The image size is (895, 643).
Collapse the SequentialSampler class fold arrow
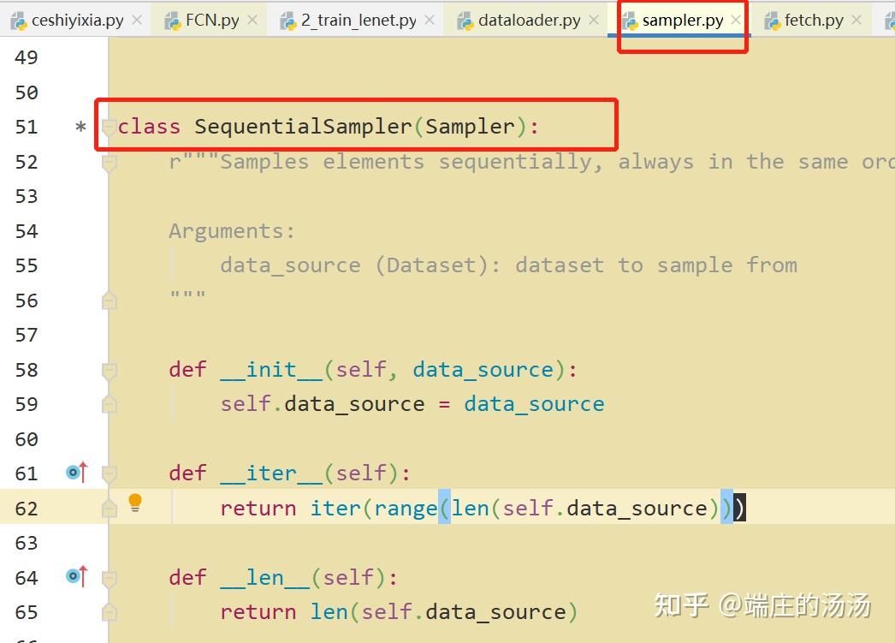tap(109, 126)
